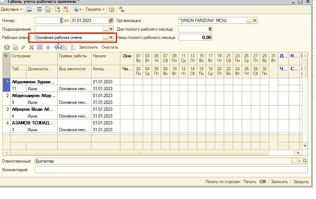Click the Часы полного рабочего месяца field

tap(195, 37)
